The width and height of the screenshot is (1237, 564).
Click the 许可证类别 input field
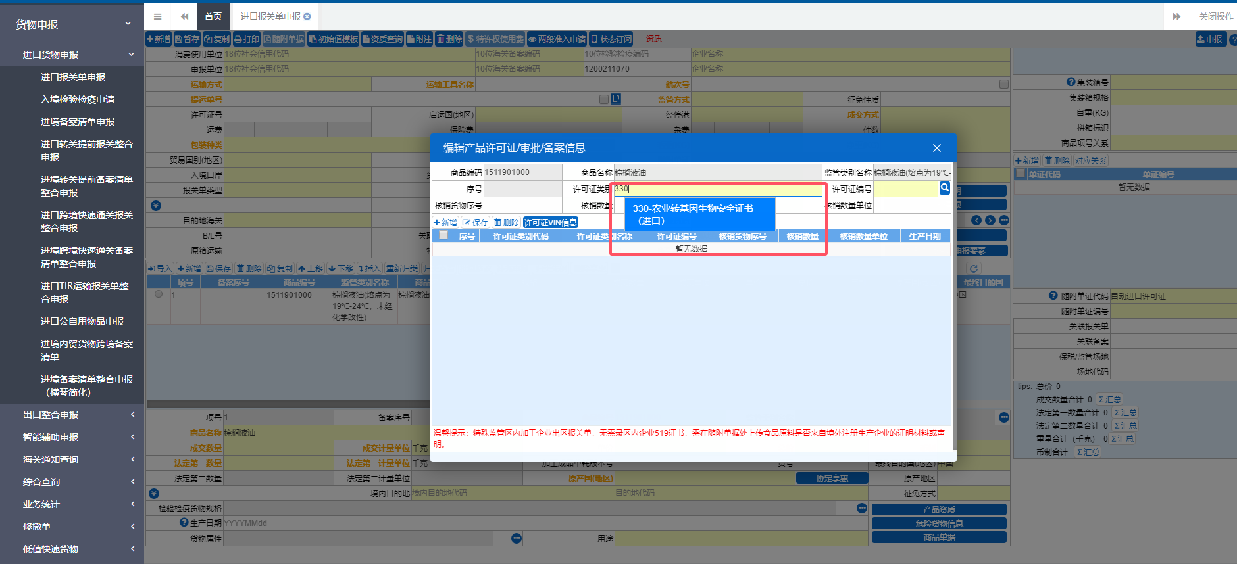pyautogui.click(x=717, y=189)
